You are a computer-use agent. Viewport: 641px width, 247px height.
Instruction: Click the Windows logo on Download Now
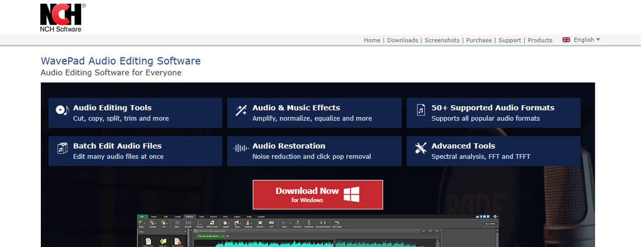coord(352,194)
